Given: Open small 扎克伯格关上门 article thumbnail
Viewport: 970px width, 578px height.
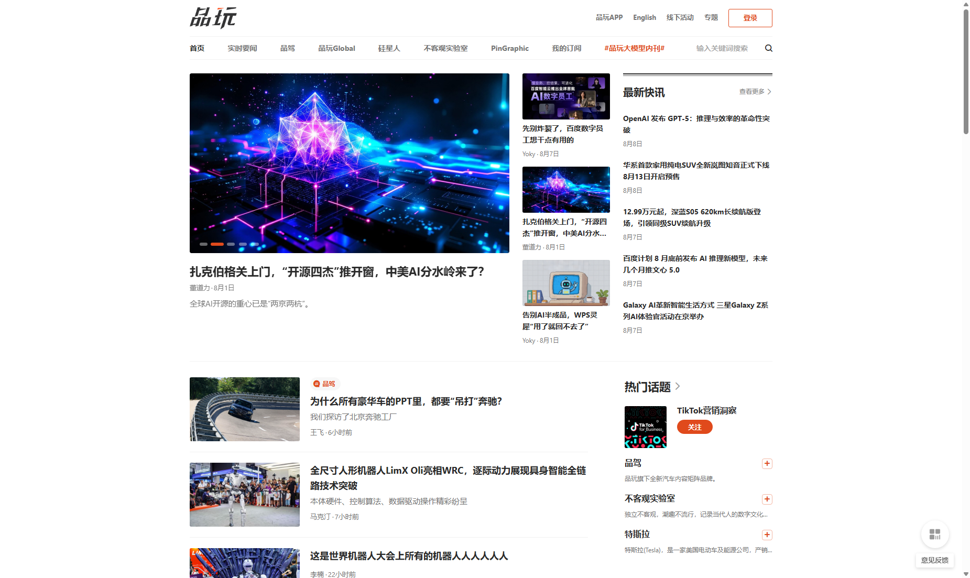Looking at the screenshot, I should coord(566,190).
